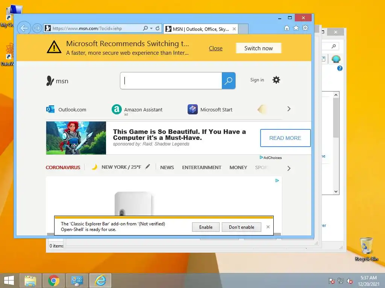This screenshot has width=385, height=288.
Task: Click the ad info triangle above product
Action: point(277,180)
